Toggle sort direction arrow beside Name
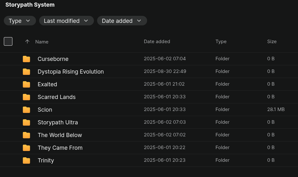 [x=27, y=42]
